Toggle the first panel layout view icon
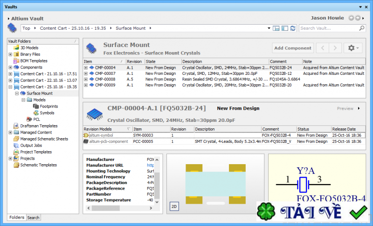 (x=276, y=28)
